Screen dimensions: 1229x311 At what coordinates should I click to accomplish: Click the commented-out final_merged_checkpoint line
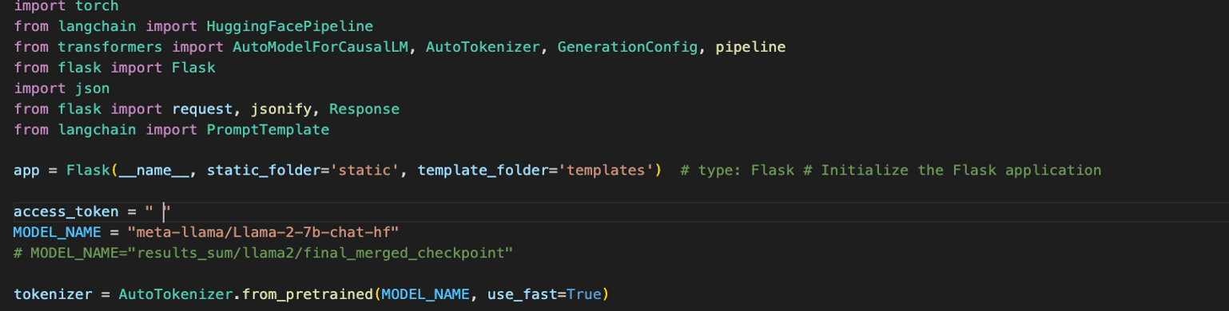click(x=263, y=253)
